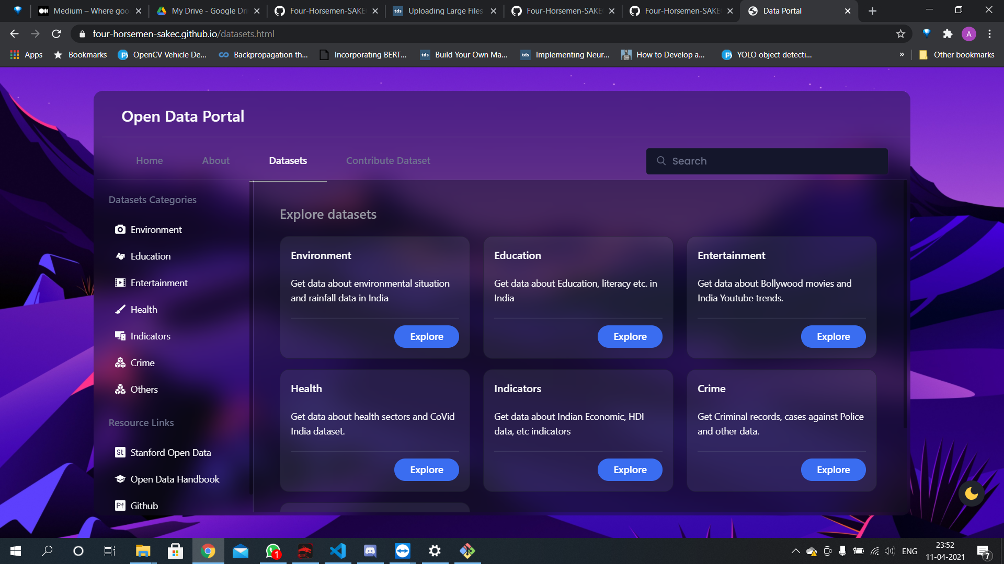Click the Entertainment film icon in sidebar
1004x564 pixels.
pyautogui.click(x=120, y=283)
